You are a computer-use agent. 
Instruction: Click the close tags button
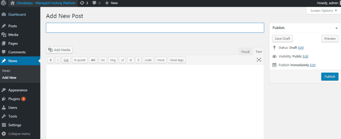[x=177, y=60]
